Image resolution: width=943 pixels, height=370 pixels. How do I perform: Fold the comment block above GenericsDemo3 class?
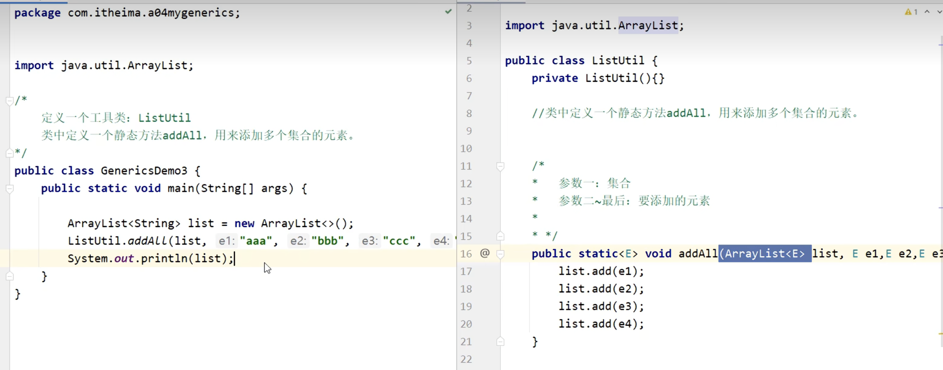click(10, 100)
